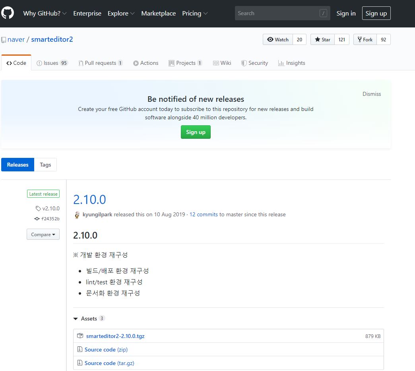Click the green Sign up button

[x=196, y=132]
